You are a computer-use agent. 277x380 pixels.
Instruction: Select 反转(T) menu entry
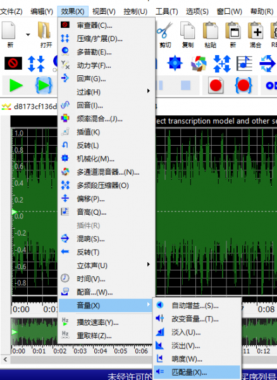click(x=106, y=252)
